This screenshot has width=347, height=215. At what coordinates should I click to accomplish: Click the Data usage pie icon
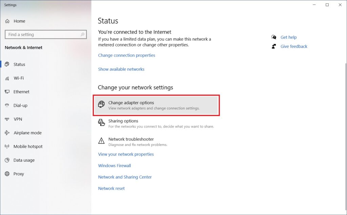[7, 160]
